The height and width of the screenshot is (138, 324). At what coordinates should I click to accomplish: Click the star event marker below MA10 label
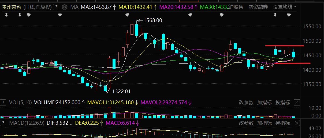[127, 15]
